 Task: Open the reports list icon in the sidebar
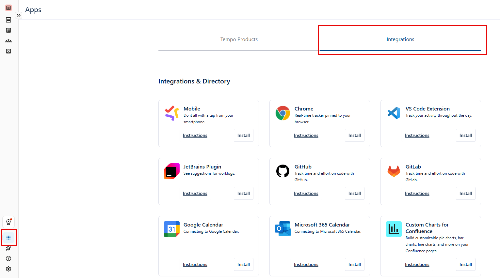point(8,30)
